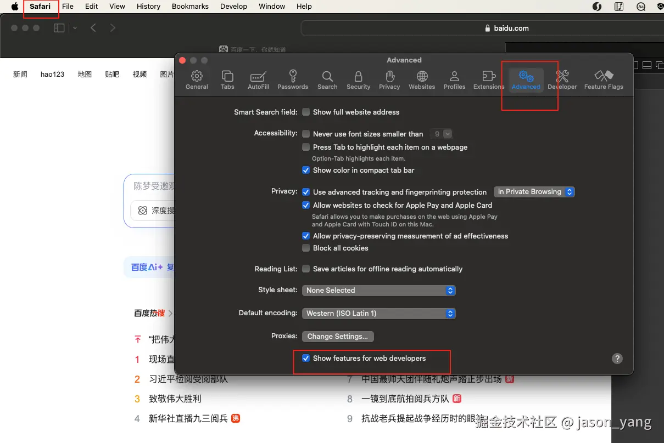664x443 pixels.
Task: Open the Websites settings pane
Action: click(422, 80)
